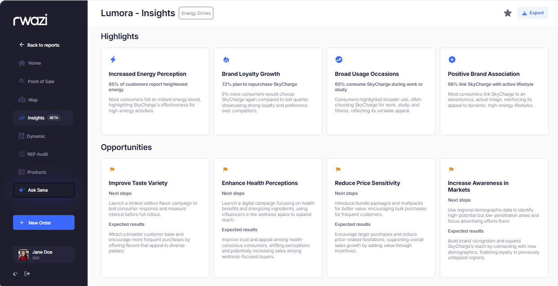
Task: Favorite this report with the star icon
Action: pos(508,13)
